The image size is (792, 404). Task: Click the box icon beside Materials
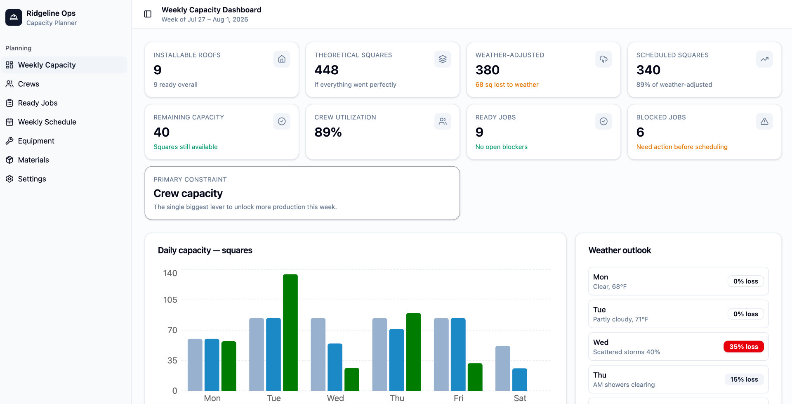tap(9, 160)
